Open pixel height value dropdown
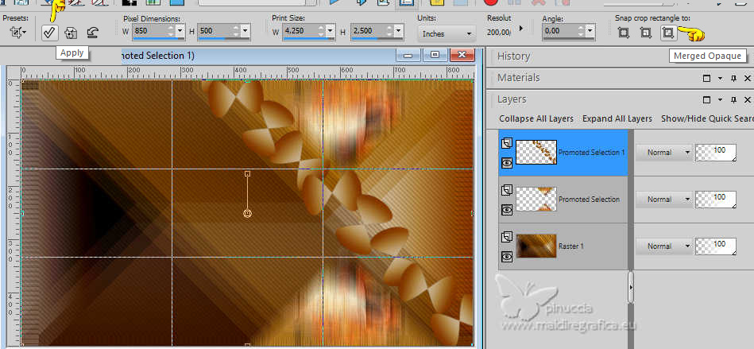 pyautogui.click(x=246, y=32)
